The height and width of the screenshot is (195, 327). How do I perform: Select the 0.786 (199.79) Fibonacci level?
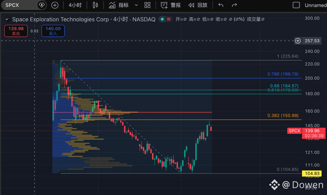click(x=283, y=74)
